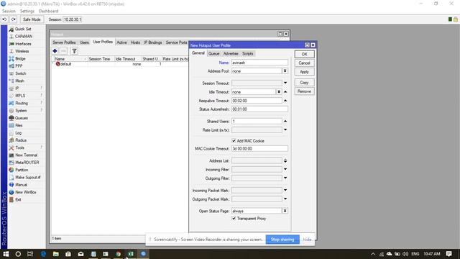The image size is (460, 259).
Task: Open New Terminal
Action: pyautogui.click(x=26, y=155)
